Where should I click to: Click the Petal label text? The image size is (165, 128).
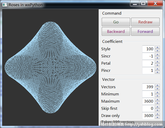point(106,63)
